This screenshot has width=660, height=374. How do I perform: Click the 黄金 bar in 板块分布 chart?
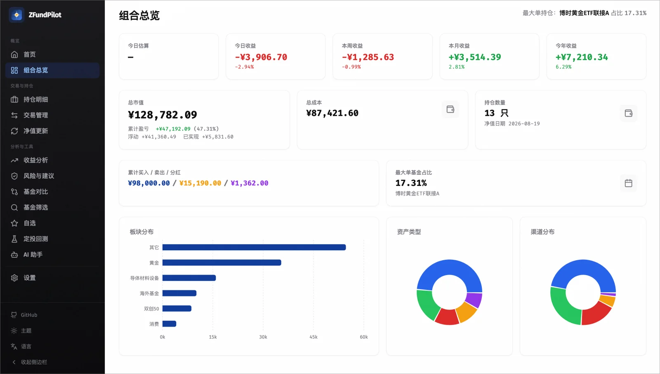point(222,263)
